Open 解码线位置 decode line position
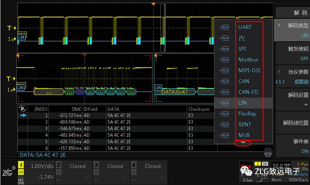Viewport: 310px width, 185px height. tap(293, 123)
